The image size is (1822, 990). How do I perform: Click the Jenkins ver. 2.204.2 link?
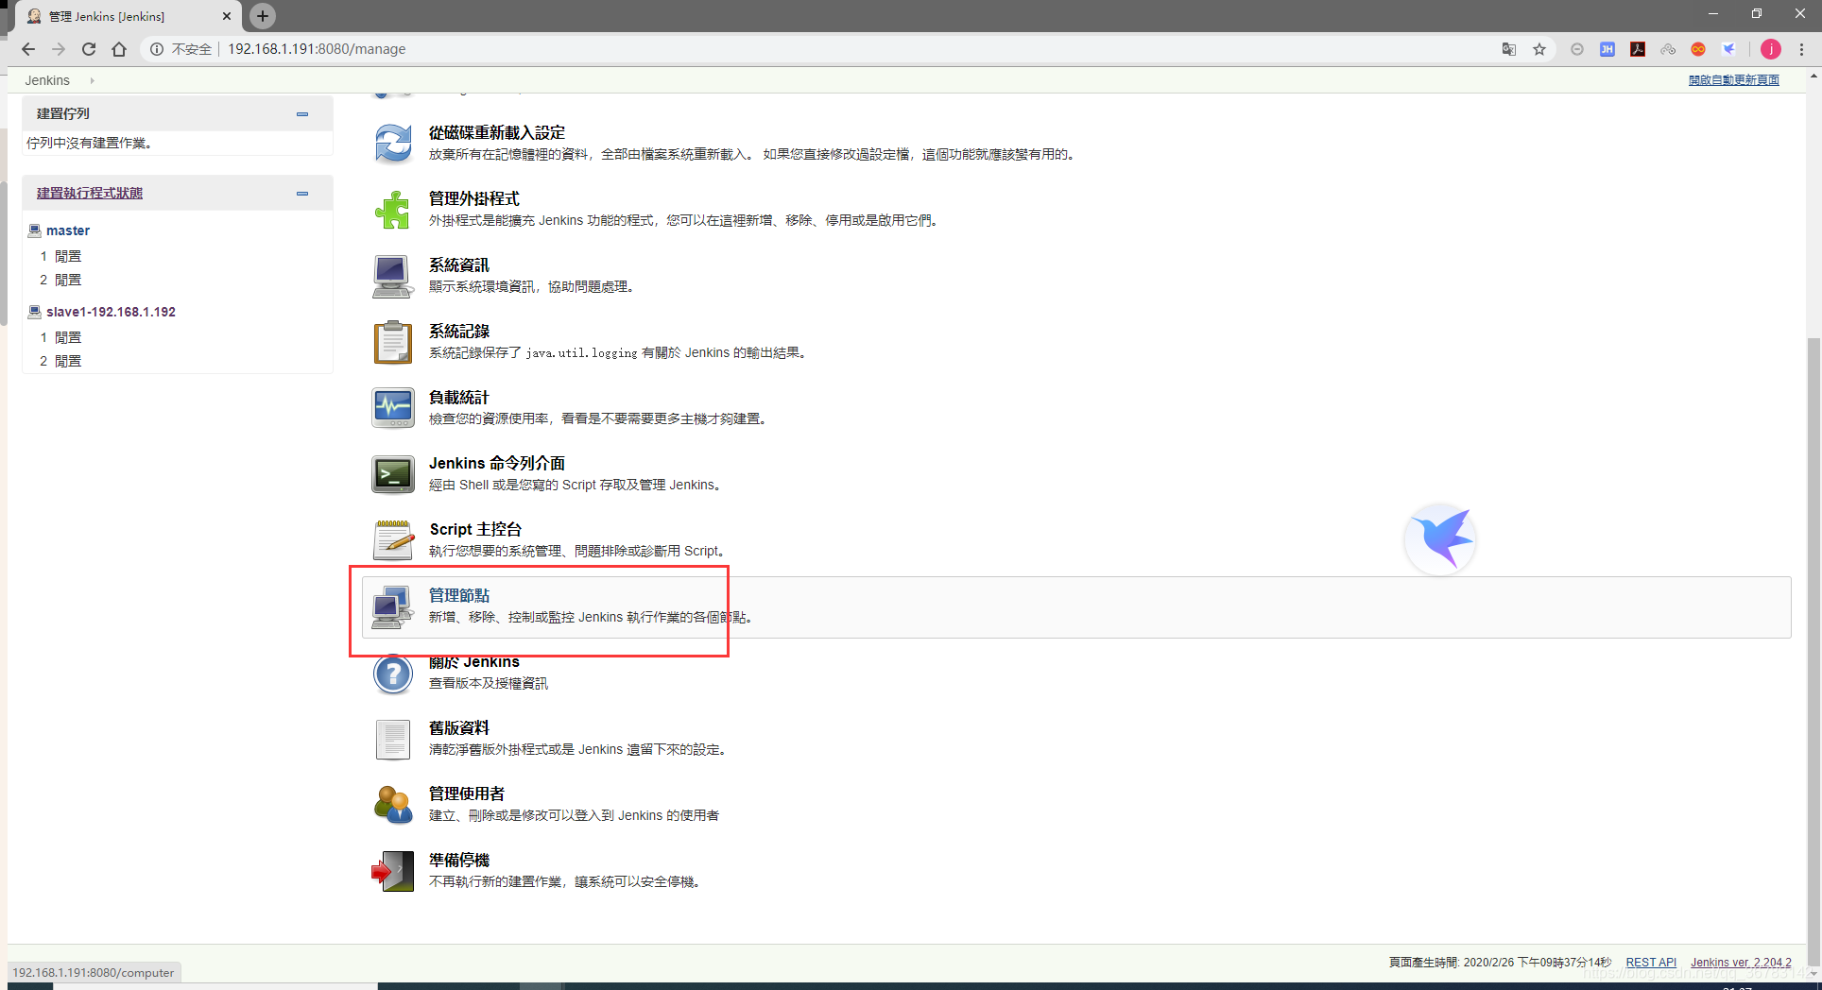point(1741,963)
